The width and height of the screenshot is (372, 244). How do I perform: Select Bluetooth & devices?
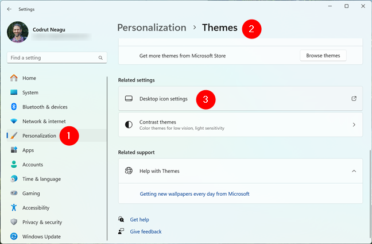point(57,107)
